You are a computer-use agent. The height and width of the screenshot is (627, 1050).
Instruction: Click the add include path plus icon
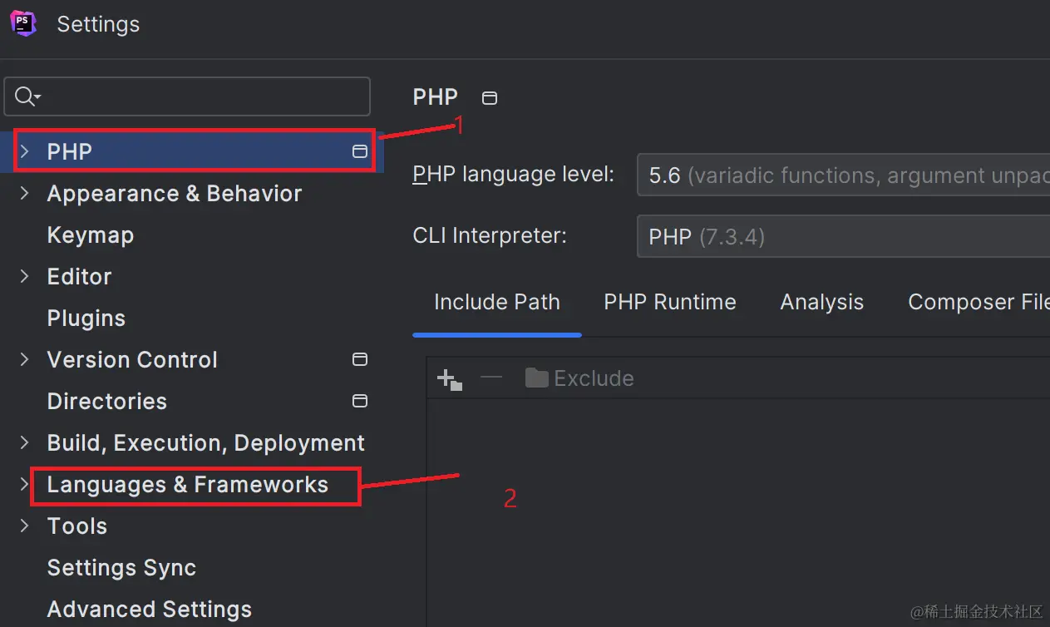[449, 379]
